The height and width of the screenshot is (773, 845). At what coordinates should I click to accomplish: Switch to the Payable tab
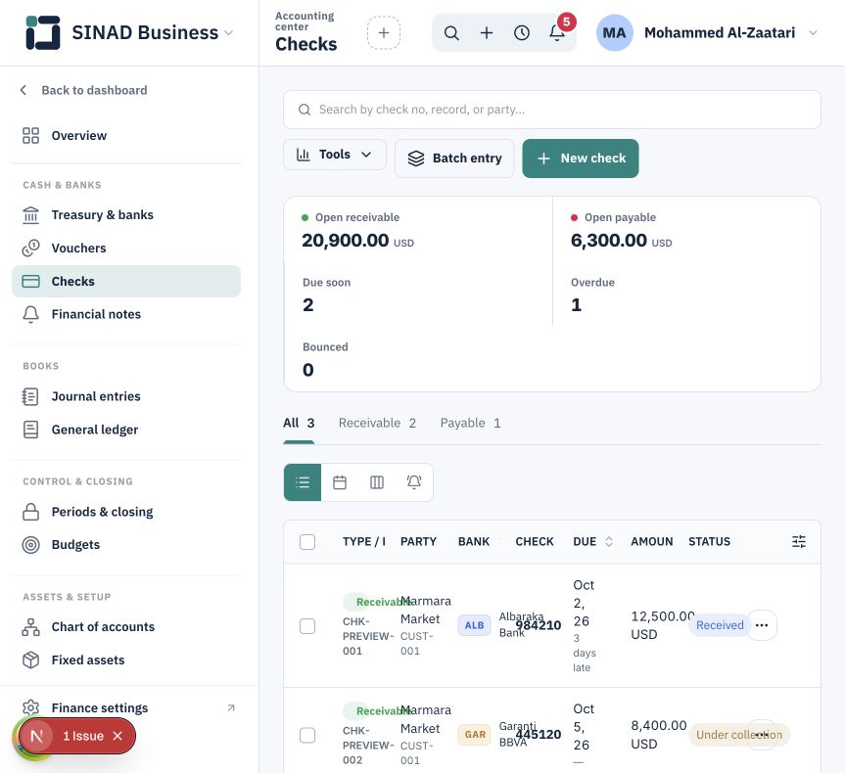[x=470, y=423]
